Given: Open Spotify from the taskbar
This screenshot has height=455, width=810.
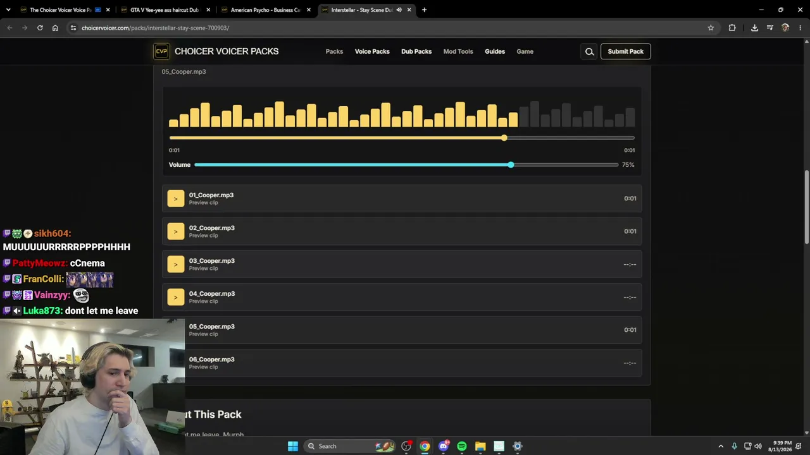Looking at the screenshot, I should [462, 446].
